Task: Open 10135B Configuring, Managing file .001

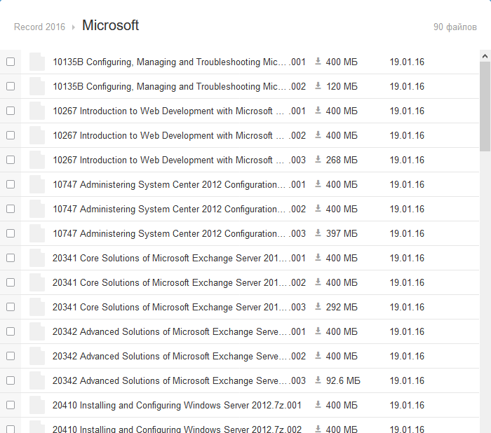Action: (x=179, y=62)
